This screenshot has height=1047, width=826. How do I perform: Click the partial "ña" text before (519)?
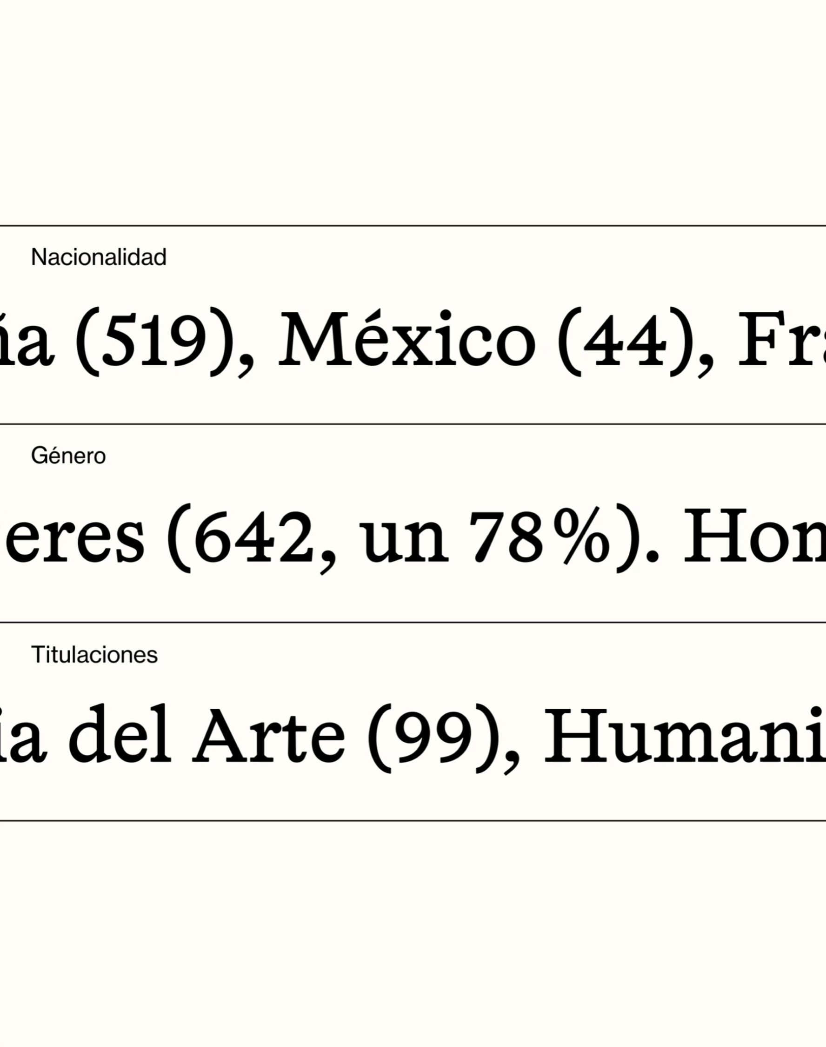(x=27, y=340)
